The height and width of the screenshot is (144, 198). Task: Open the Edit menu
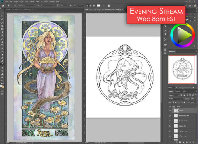11,2
